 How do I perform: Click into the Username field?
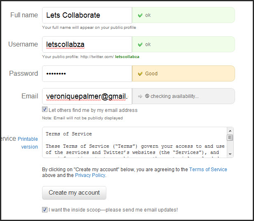(87, 44)
